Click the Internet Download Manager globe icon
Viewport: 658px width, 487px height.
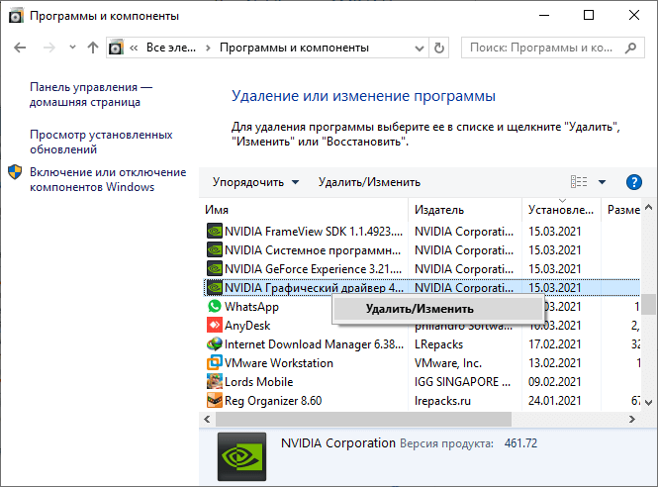tap(215, 343)
